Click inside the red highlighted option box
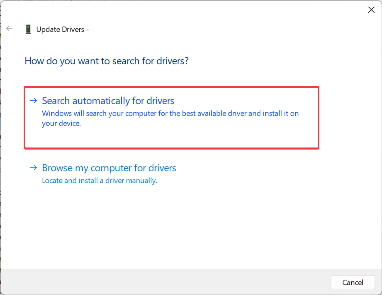This screenshot has width=382, height=295. click(x=172, y=118)
